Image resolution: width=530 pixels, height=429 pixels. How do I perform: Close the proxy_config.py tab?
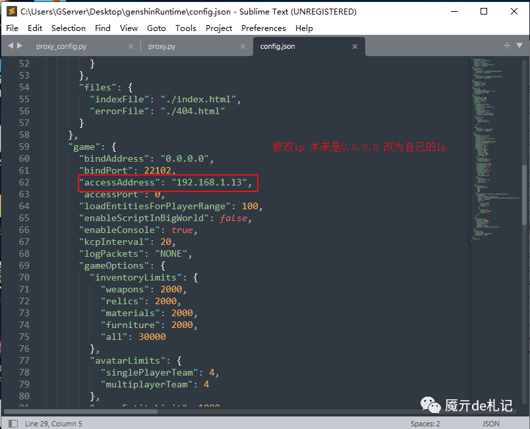[x=131, y=47]
